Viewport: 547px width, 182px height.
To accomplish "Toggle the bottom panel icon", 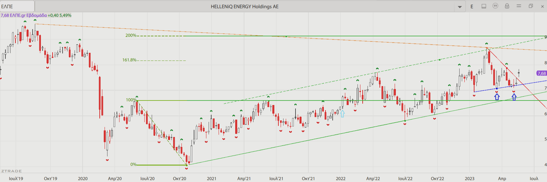I will 484,6.
